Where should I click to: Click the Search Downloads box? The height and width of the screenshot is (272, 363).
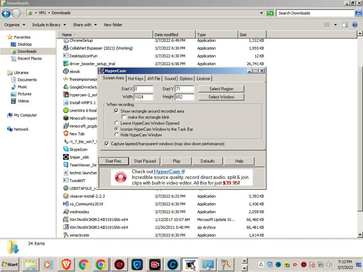pos(315,13)
